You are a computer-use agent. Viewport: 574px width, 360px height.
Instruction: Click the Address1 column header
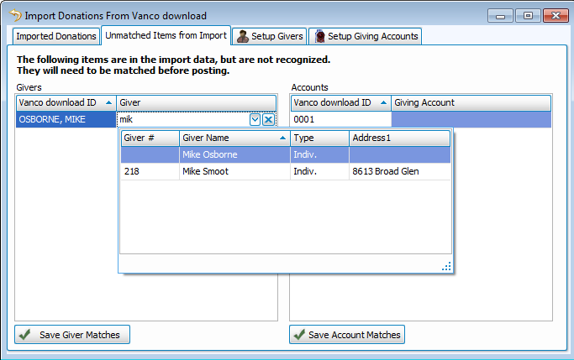[x=399, y=138]
